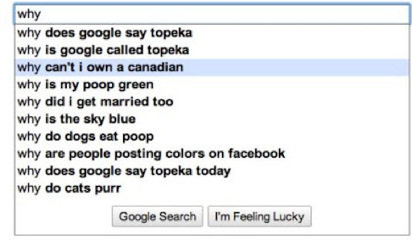This screenshot has width=412, height=240.
Task: Click the I'm Feeling Lucky button
Action: pyautogui.click(x=259, y=217)
